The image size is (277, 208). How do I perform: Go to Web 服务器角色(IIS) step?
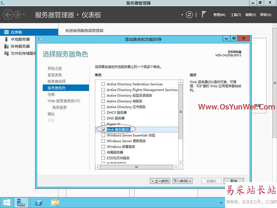(64, 101)
